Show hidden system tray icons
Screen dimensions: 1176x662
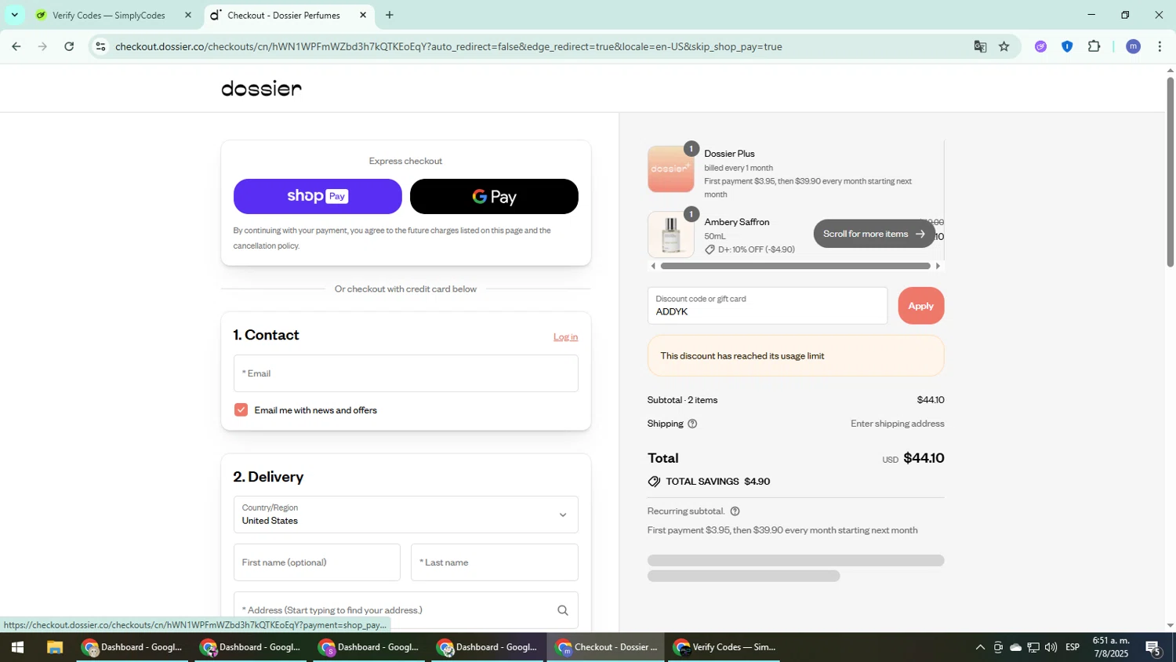tap(980, 647)
